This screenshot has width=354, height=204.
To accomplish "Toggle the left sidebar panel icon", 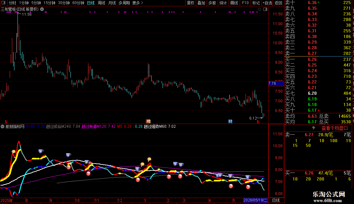I will (x=3, y=3).
